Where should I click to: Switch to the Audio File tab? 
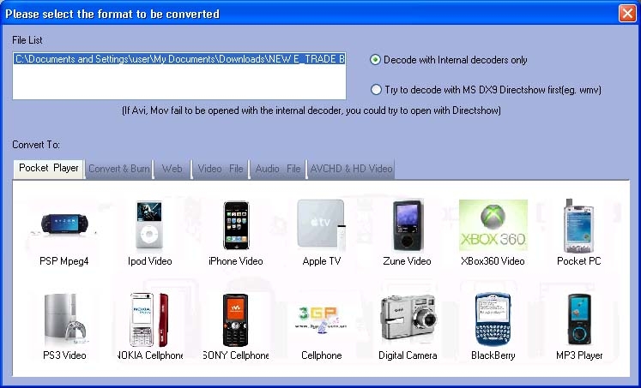coord(278,169)
